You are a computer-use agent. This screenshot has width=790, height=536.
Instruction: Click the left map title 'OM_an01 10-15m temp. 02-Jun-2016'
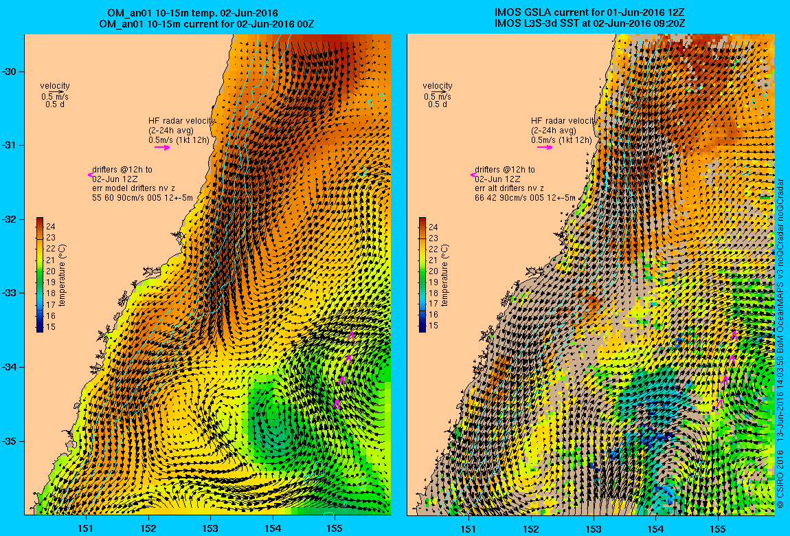point(192,13)
